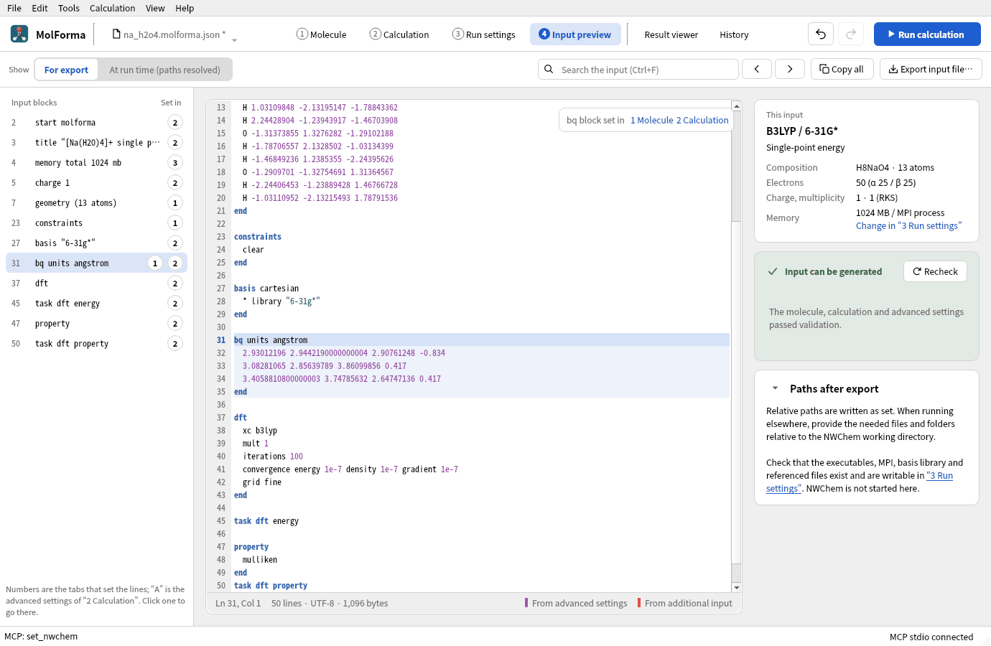Go to Calculation step tab
This screenshot has width=991, height=646.
point(399,34)
